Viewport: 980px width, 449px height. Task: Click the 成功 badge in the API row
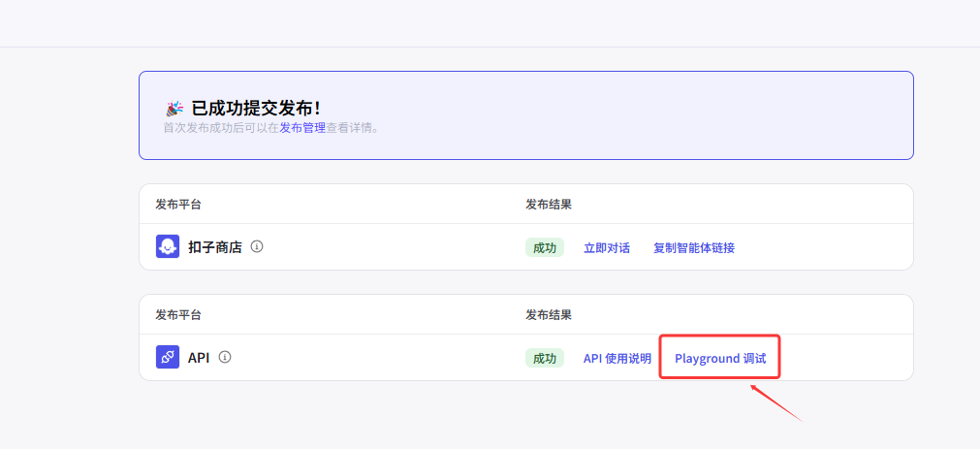click(x=544, y=359)
